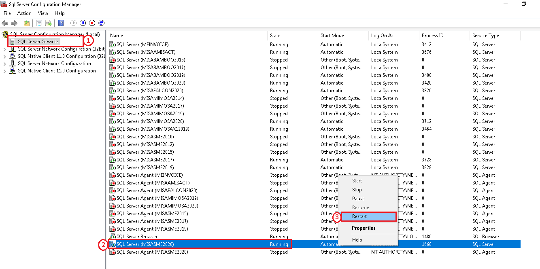Select the row SQL Server Agent (MISAFALCON2020)

(x=314, y=191)
